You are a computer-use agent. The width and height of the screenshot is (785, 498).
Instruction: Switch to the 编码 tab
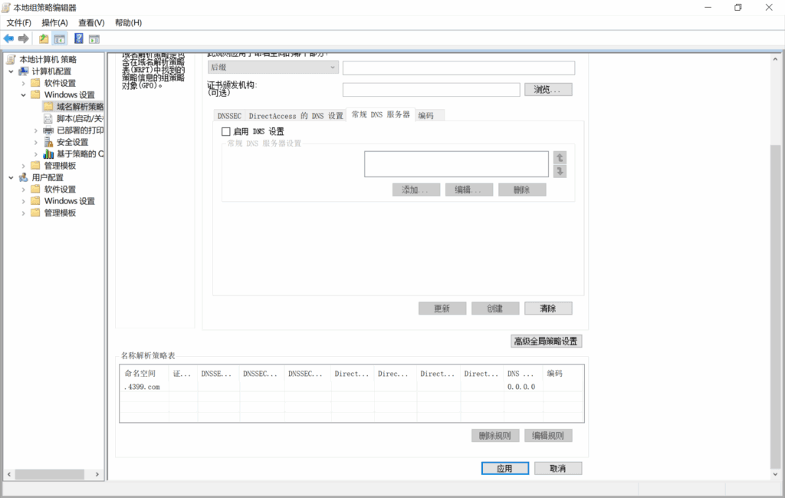click(426, 116)
